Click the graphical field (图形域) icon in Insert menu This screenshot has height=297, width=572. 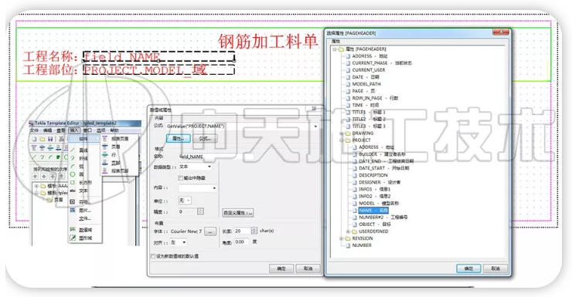pos(72,238)
